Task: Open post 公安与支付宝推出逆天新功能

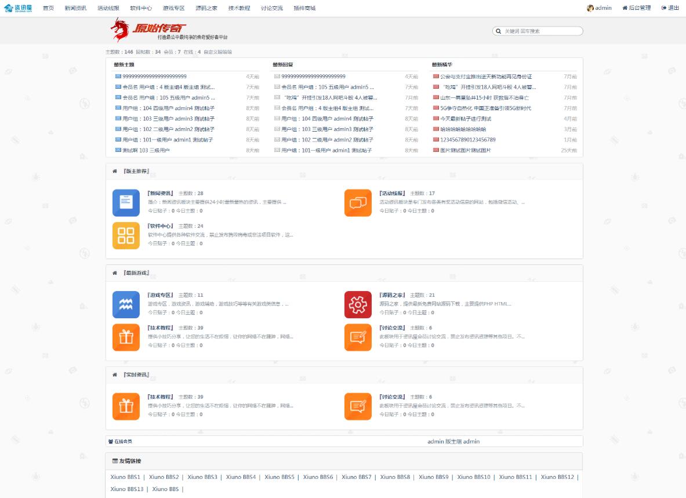Action: pos(485,77)
